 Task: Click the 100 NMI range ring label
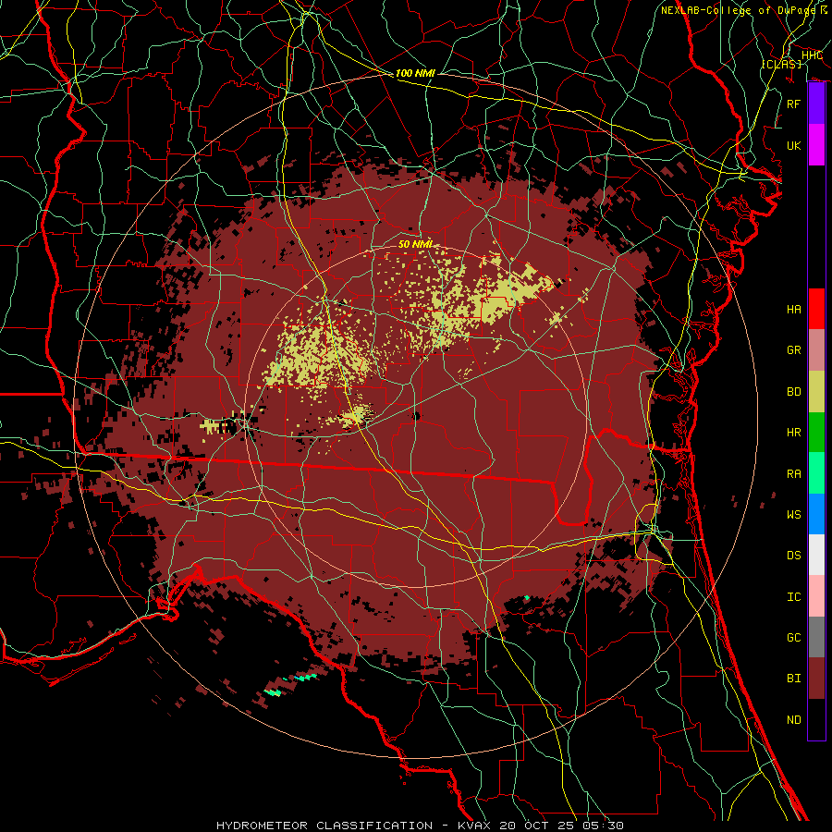pyautogui.click(x=415, y=73)
